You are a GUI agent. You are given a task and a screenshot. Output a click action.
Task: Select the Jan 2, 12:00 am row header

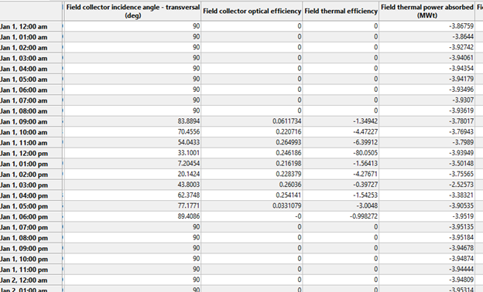tap(31, 280)
